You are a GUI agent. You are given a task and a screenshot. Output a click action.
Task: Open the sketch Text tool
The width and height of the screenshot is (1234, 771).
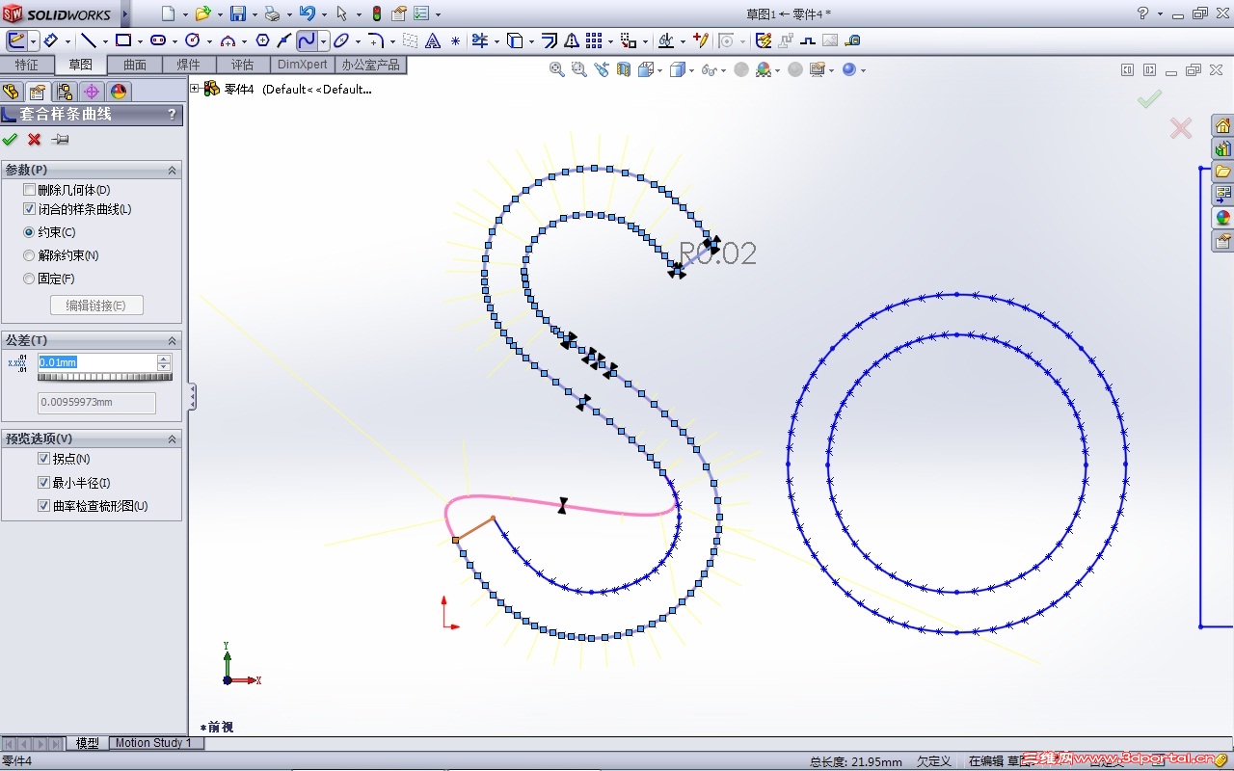pyautogui.click(x=433, y=40)
